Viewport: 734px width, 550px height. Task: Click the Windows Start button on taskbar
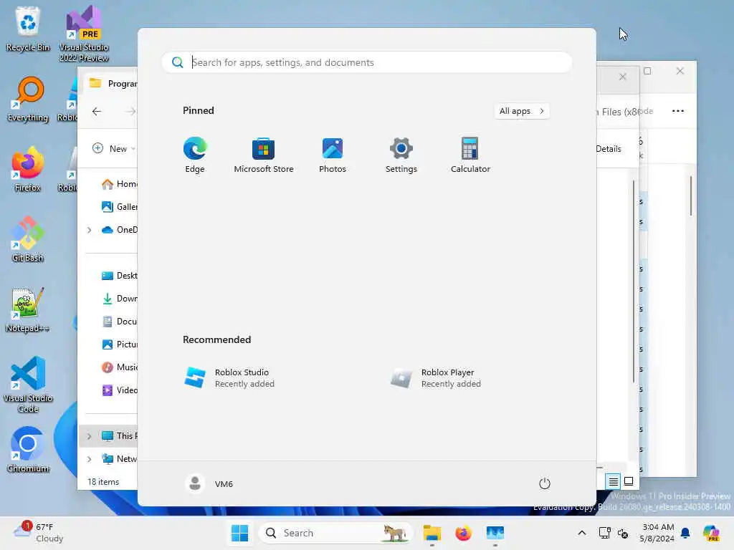click(239, 533)
